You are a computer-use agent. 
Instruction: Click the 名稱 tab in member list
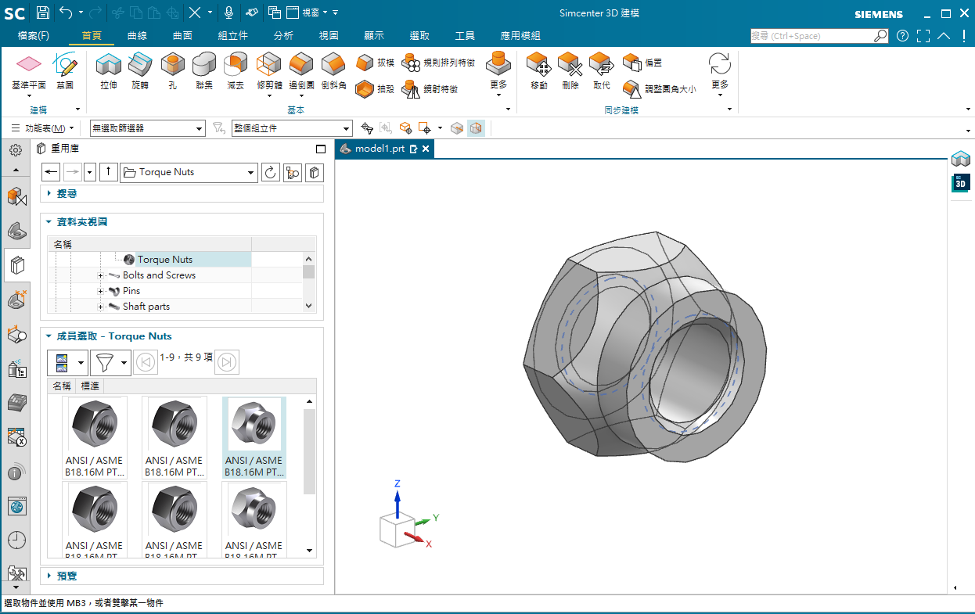pos(62,386)
